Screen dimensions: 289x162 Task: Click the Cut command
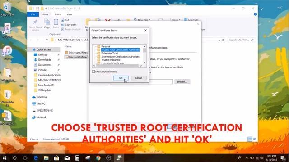tap(65, 20)
